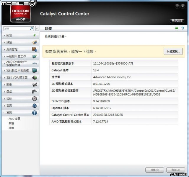Viewport: 189px width, 177px height.
Task: Close the Catalyst Control Center window
Action: coord(183,6)
